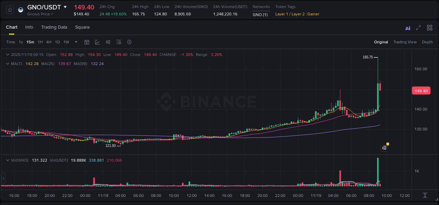The image size is (439, 205).
Task: Open the date range calendar icon
Action: pos(87,42)
